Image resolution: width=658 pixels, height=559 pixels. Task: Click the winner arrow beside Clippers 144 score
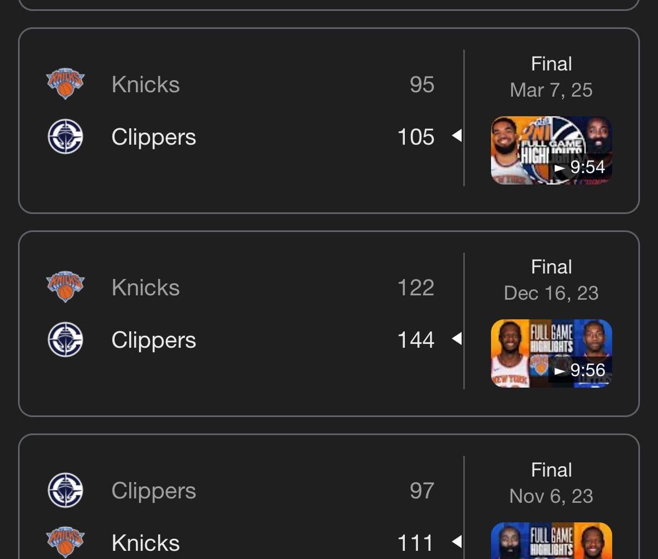457,340
